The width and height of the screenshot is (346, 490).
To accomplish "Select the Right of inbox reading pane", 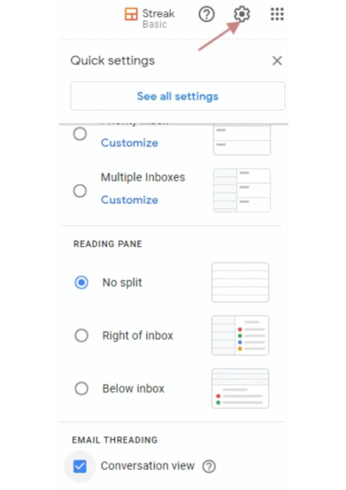I will click(x=82, y=335).
